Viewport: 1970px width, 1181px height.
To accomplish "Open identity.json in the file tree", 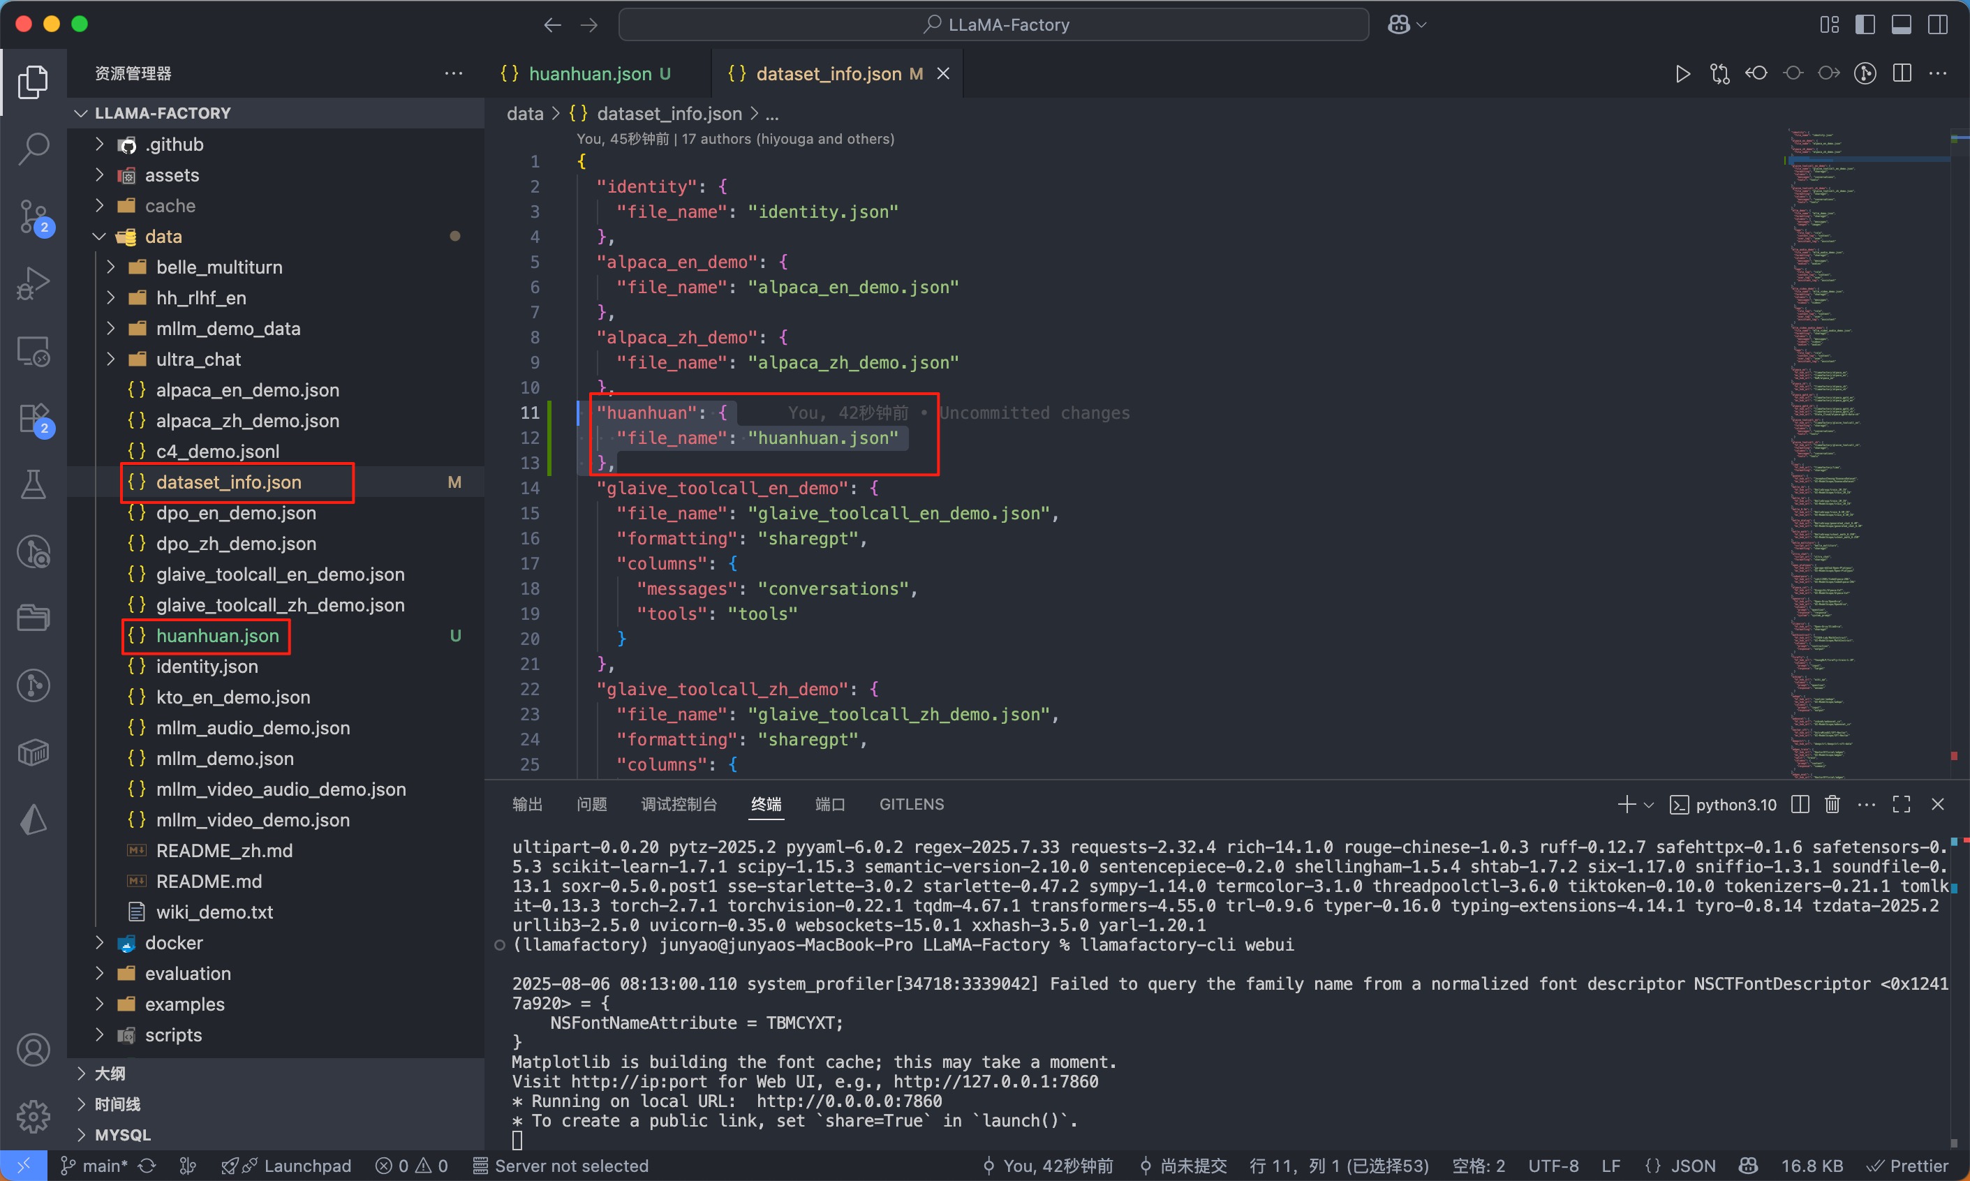I will pyautogui.click(x=276, y=667).
